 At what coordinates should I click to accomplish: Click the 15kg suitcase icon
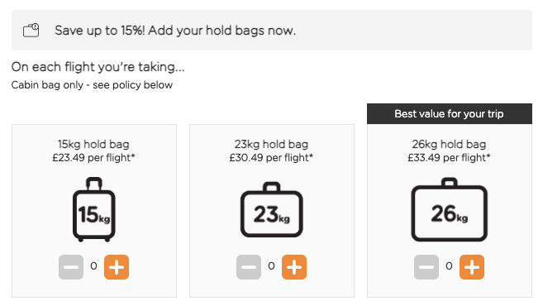(x=94, y=210)
